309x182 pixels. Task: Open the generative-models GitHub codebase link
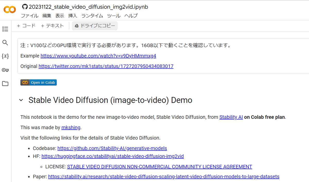point(112,148)
